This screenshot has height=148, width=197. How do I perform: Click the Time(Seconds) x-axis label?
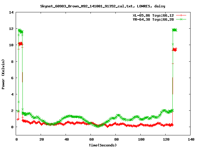coord(103,145)
